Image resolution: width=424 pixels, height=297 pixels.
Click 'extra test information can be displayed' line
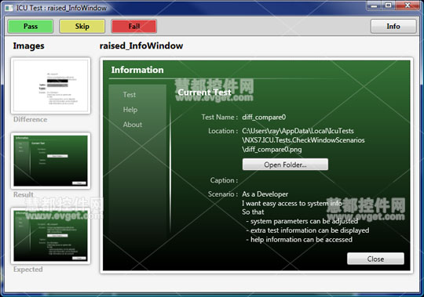(x=308, y=230)
